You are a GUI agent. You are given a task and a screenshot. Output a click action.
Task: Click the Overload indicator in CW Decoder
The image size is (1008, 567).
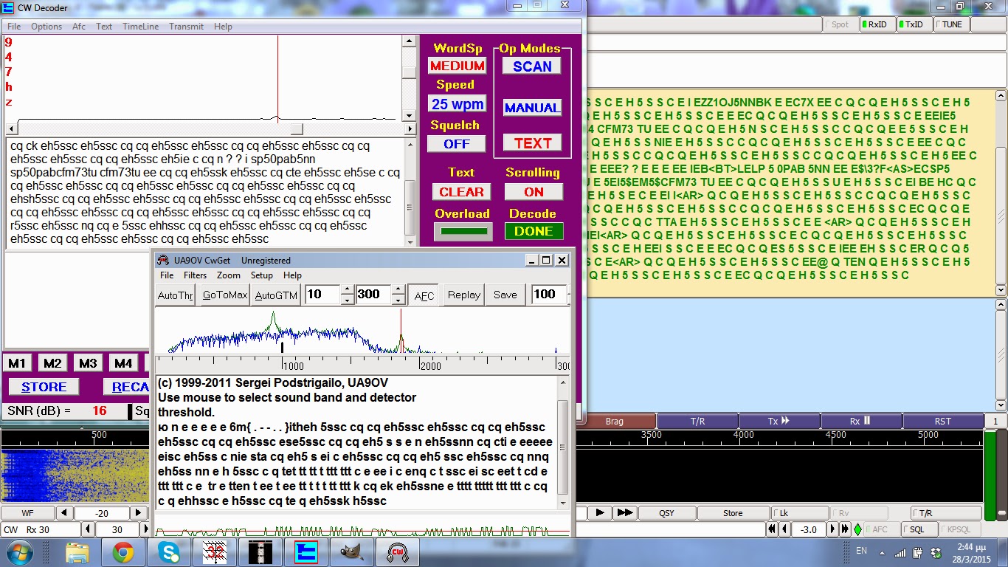[463, 230]
